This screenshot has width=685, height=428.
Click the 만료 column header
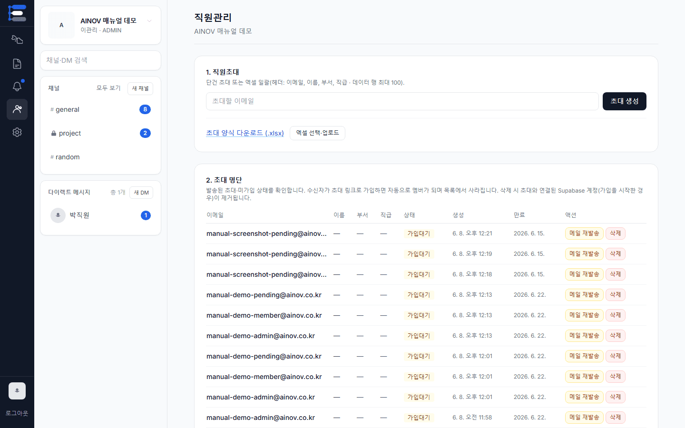[x=519, y=215]
